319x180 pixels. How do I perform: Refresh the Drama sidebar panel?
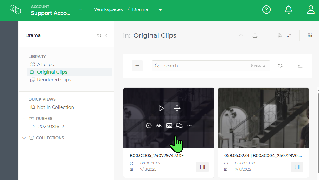pyautogui.click(x=99, y=35)
